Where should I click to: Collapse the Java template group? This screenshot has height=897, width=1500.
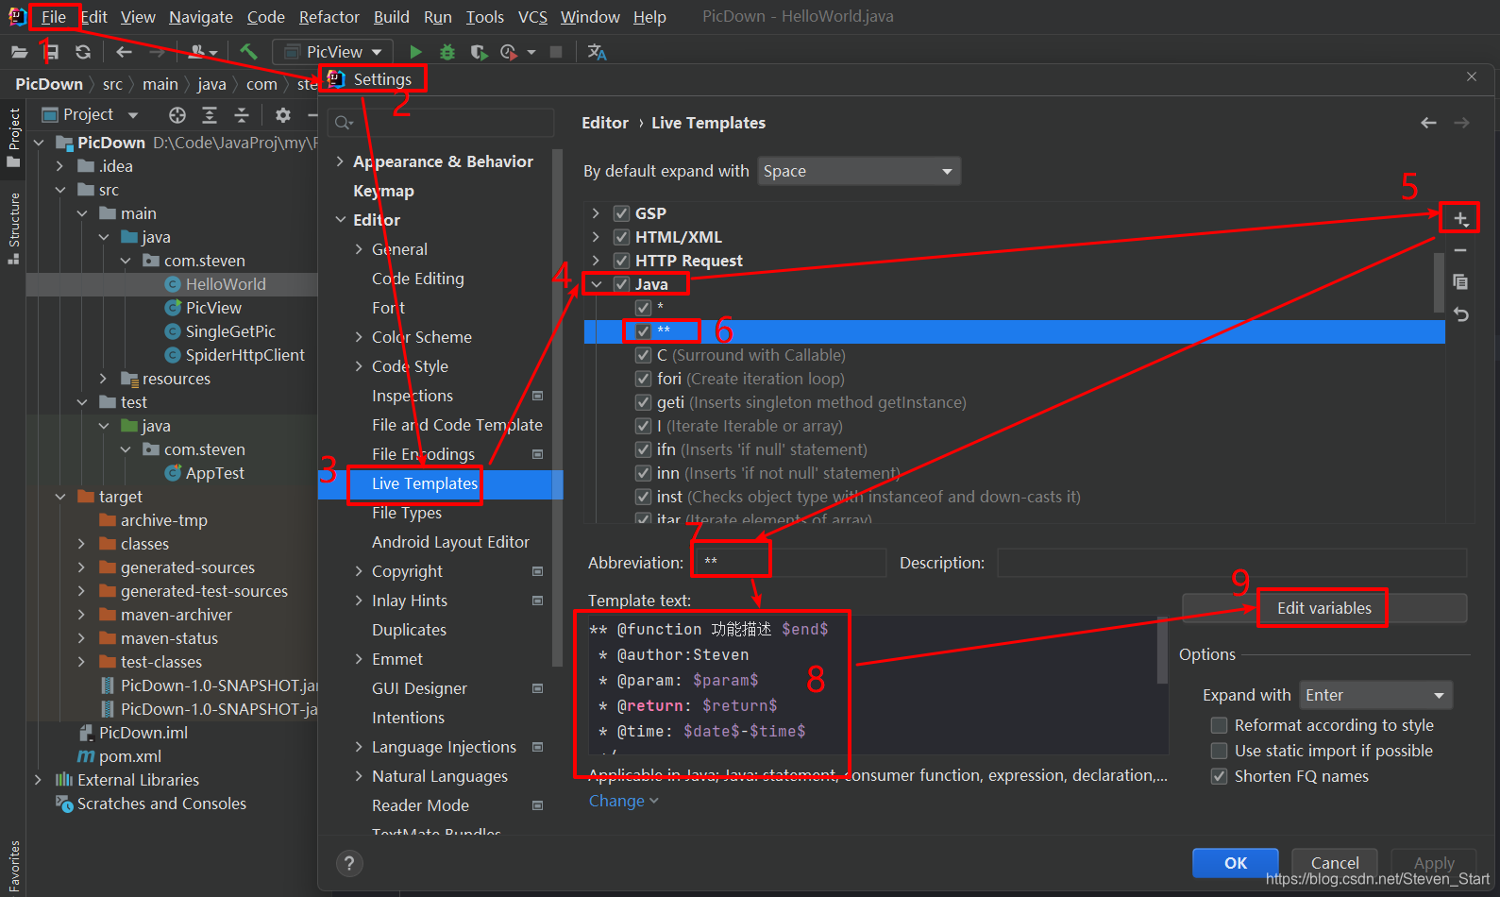click(x=596, y=284)
